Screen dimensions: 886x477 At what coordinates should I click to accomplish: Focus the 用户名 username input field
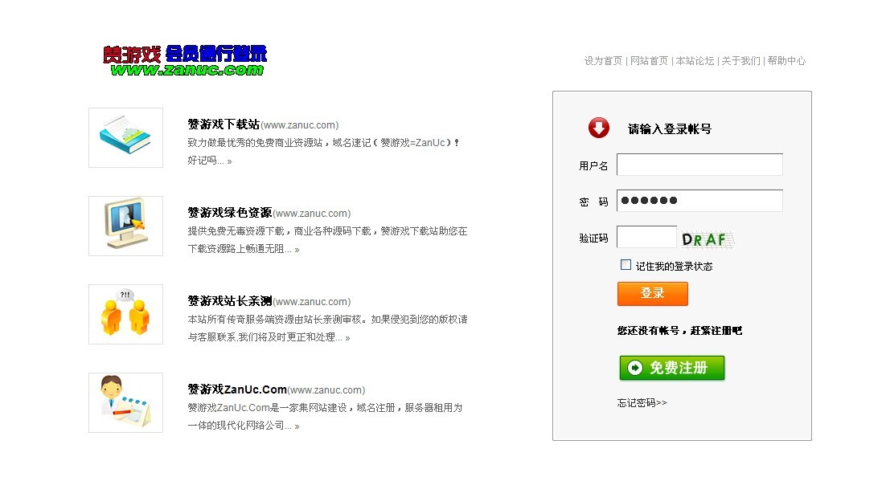[x=699, y=165]
